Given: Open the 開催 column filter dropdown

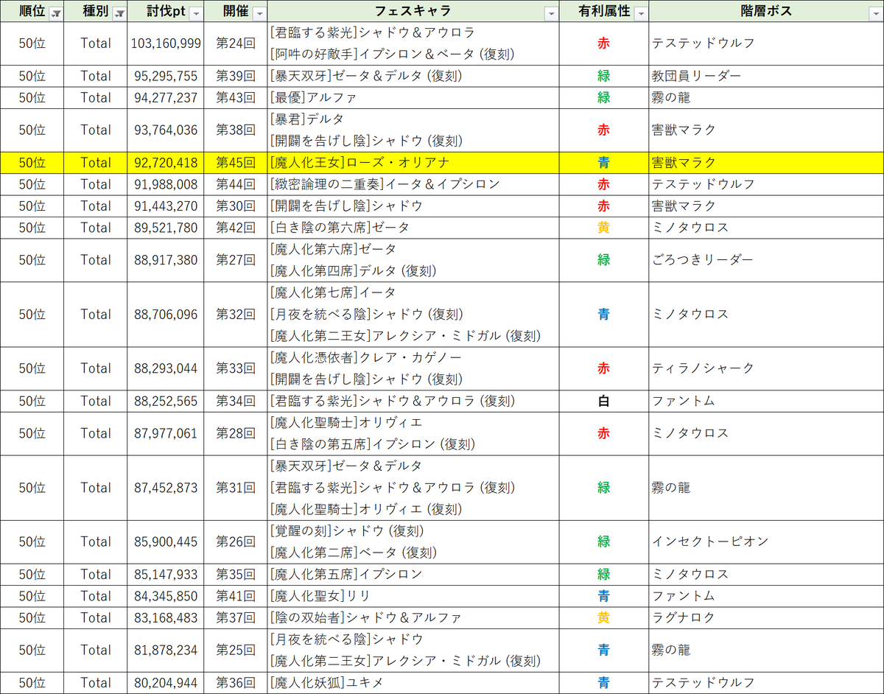Looking at the screenshot, I should (x=259, y=14).
